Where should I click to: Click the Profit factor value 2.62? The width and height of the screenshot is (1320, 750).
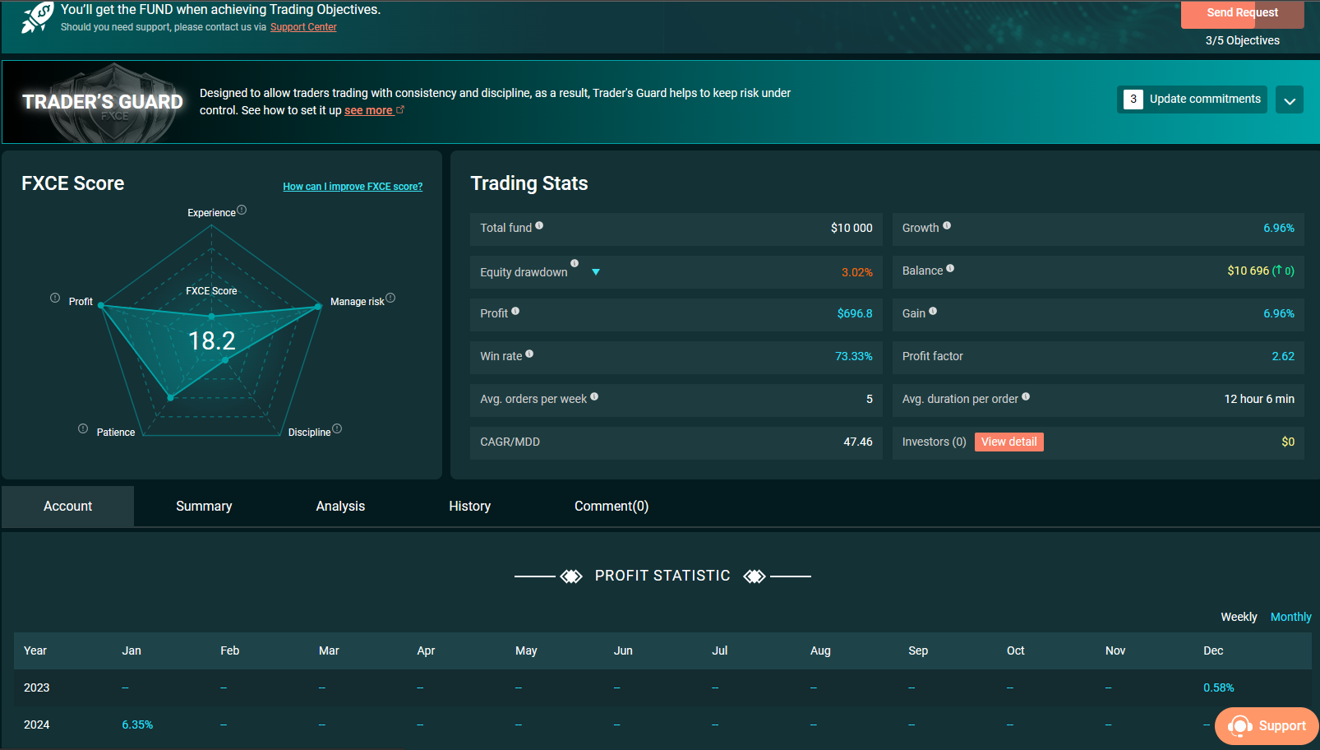coord(1283,356)
